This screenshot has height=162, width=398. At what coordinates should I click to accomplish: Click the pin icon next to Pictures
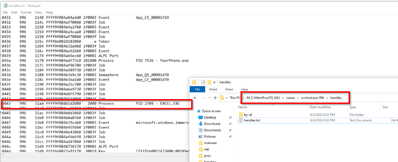click(x=230, y=136)
